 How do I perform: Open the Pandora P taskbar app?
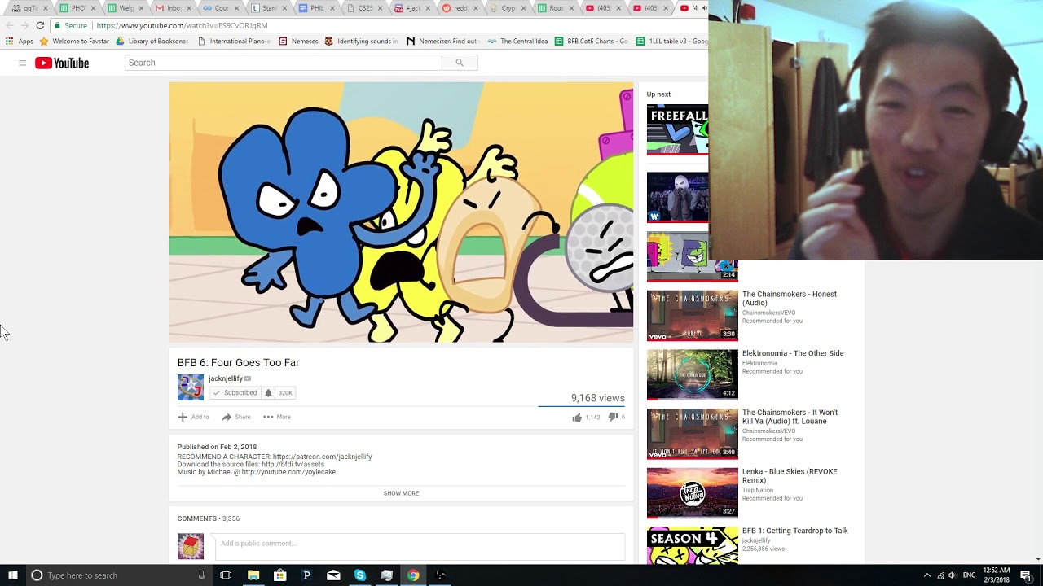coord(306,575)
